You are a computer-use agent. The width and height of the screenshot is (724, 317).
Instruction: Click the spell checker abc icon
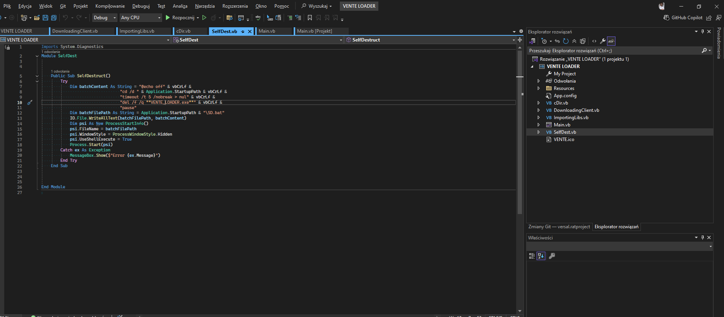[258, 18]
